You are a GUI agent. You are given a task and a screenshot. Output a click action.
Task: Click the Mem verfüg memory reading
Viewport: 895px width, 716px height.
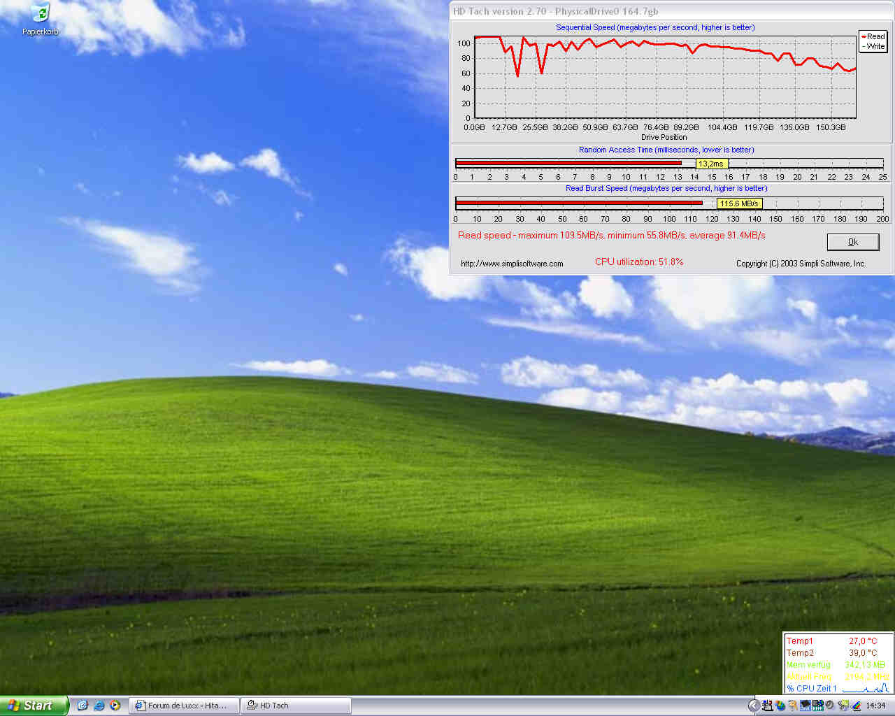tap(836, 664)
